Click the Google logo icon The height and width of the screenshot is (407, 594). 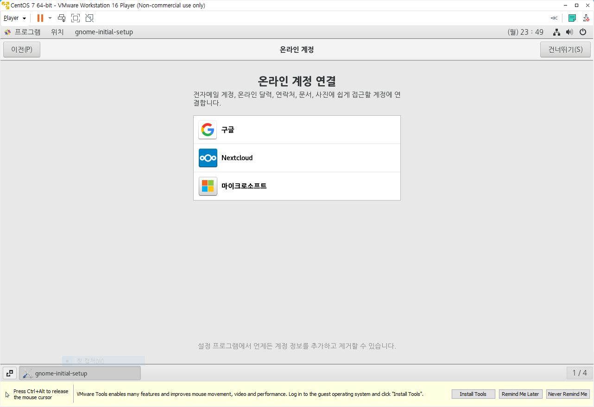(x=208, y=130)
